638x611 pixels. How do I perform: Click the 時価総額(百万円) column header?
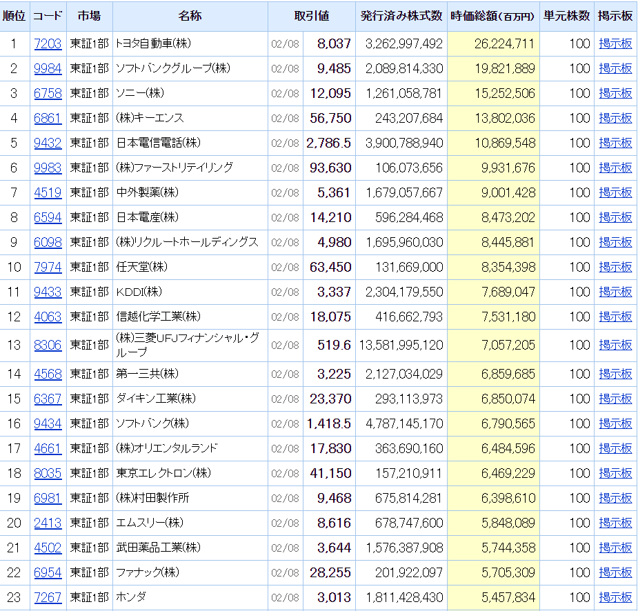click(492, 16)
